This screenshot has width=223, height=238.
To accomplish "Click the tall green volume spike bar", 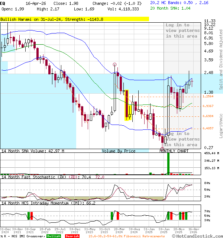I will click(x=168, y=163).
